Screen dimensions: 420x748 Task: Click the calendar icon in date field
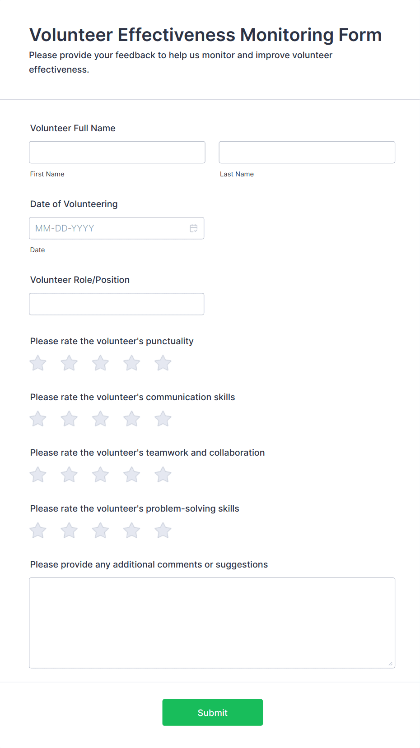pos(194,228)
